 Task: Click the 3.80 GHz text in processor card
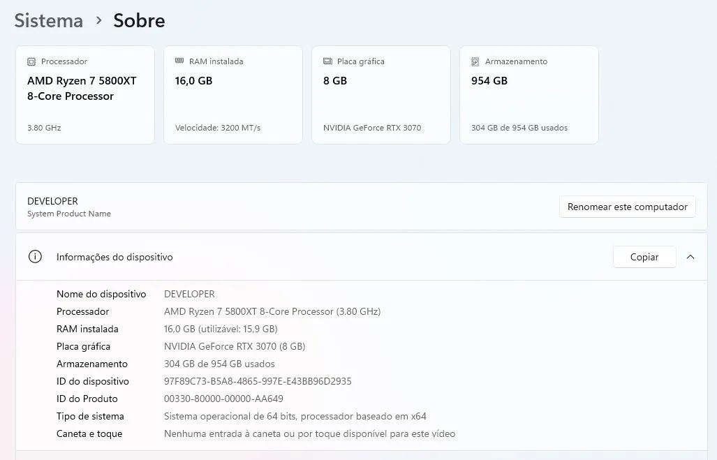coord(44,128)
